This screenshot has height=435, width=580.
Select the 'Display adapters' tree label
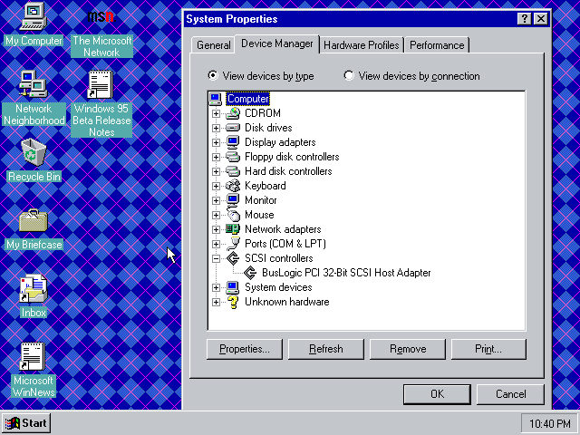280,142
